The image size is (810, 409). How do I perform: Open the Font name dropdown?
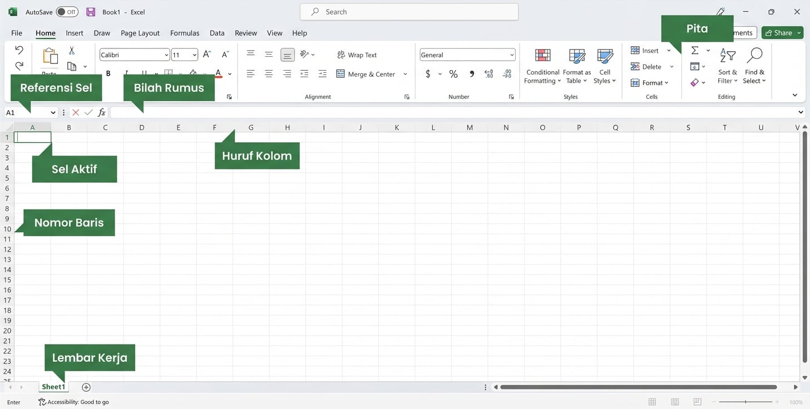pyautogui.click(x=166, y=54)
